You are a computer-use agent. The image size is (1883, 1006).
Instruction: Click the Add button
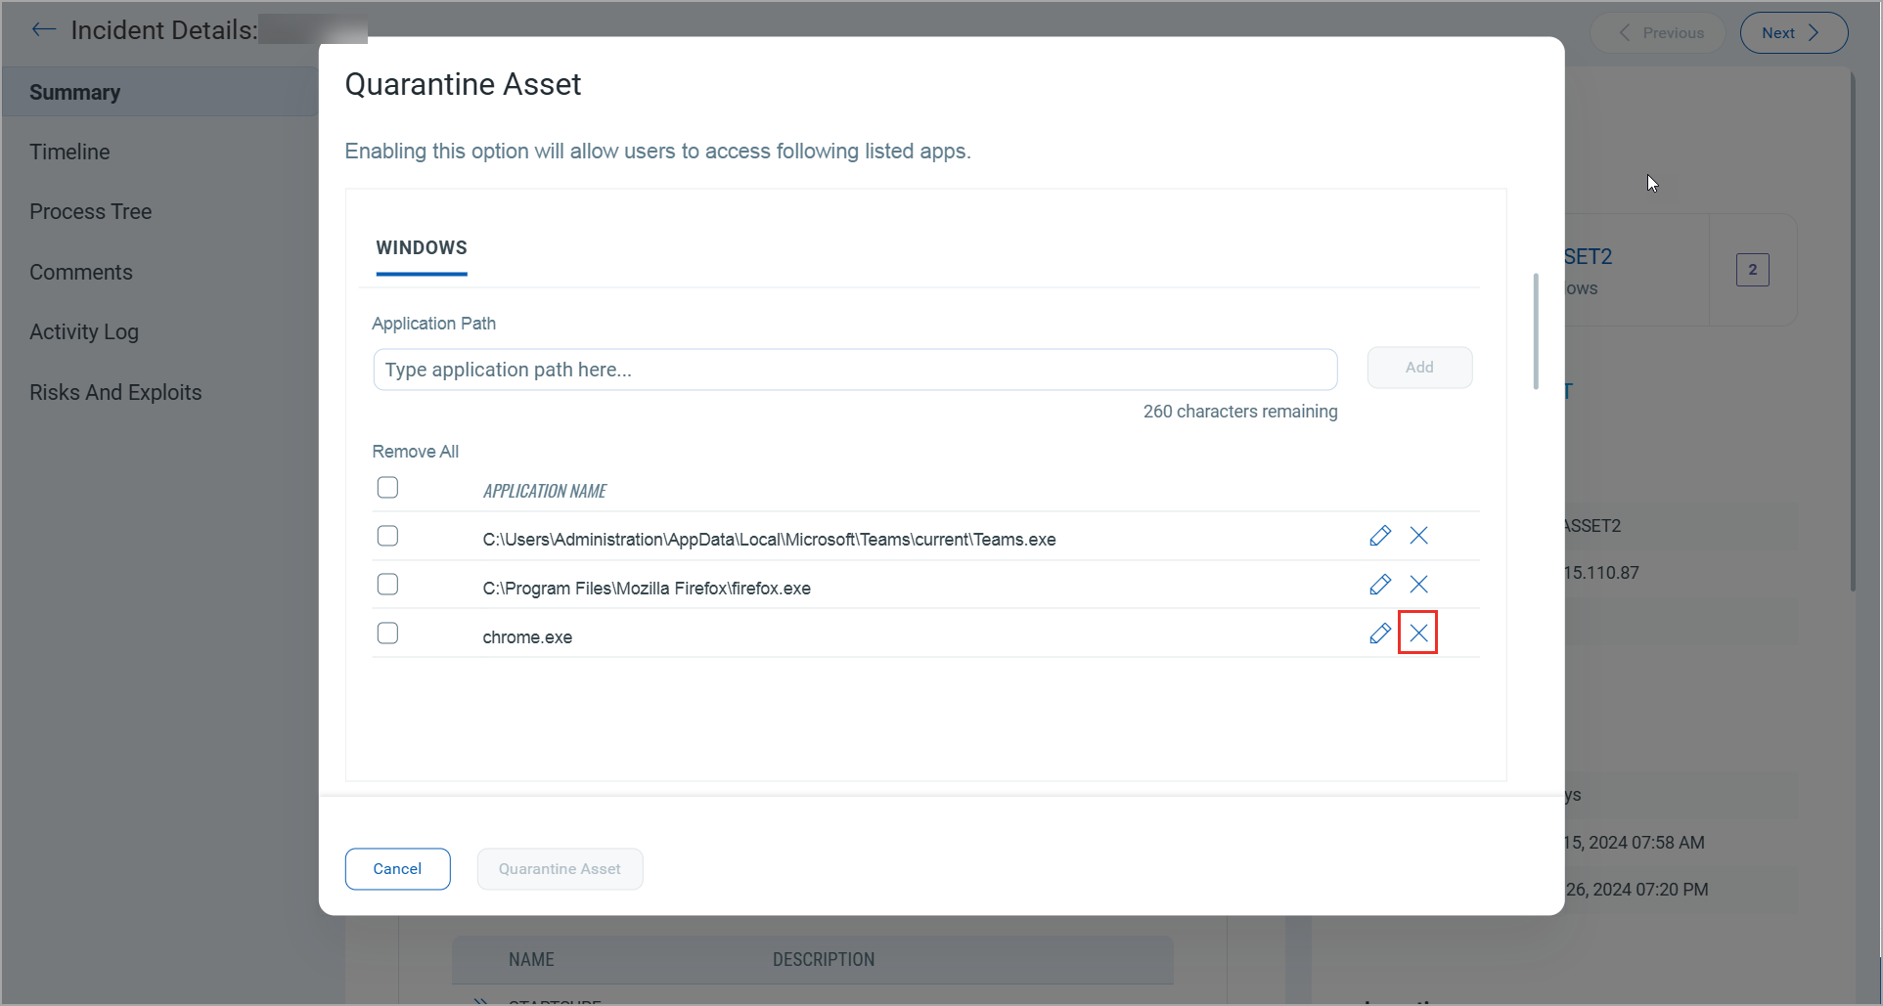point(1419,367)
